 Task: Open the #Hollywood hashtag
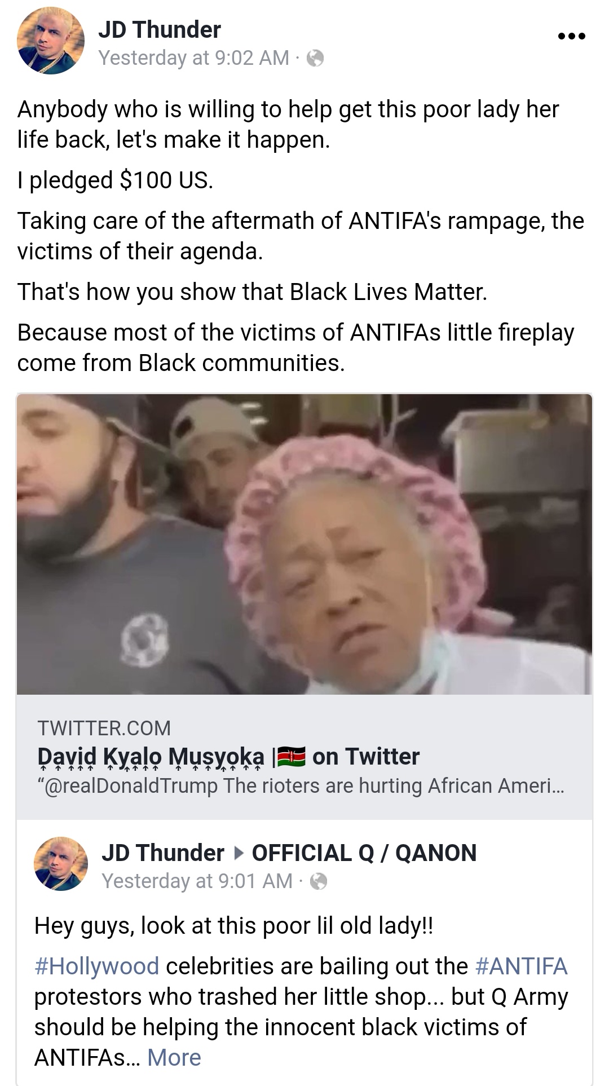pos(96,966)
